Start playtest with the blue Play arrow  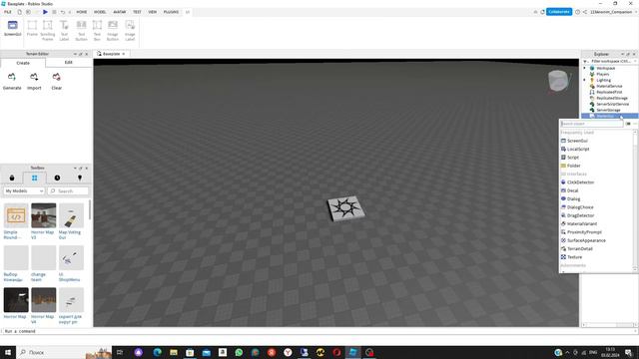pos(45,12)
